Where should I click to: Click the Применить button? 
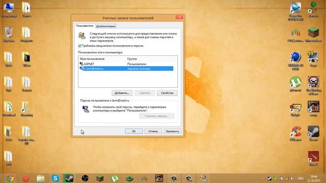(x=172, y=131)
